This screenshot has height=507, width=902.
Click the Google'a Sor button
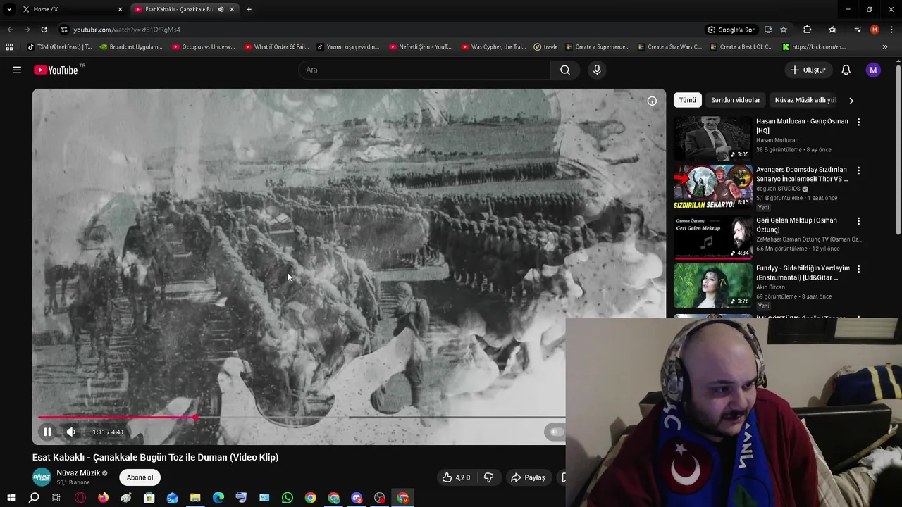point(731,30)
